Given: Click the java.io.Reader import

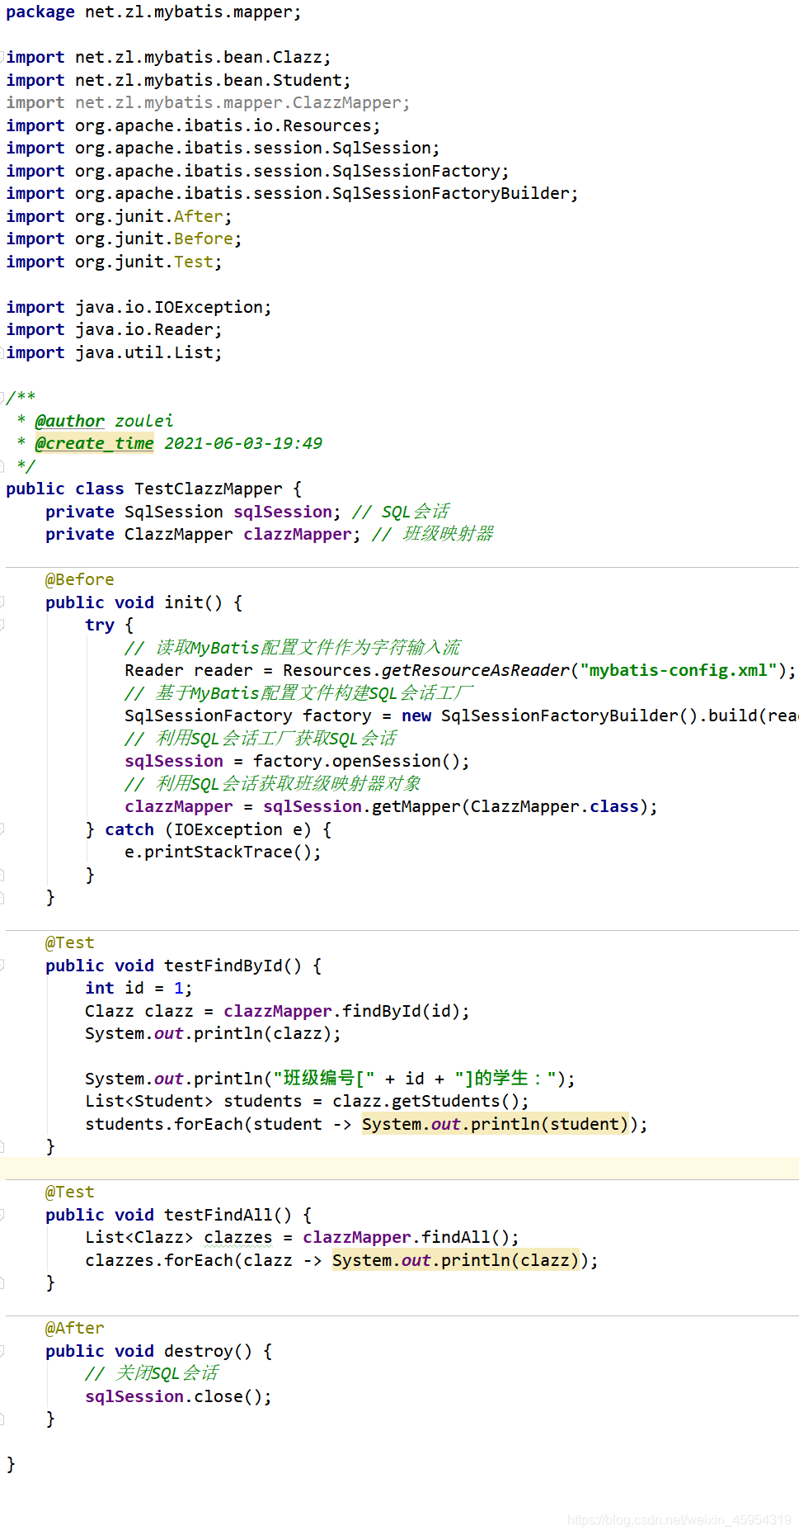Looking at the screenshot, I should click(x=114, y=330).
